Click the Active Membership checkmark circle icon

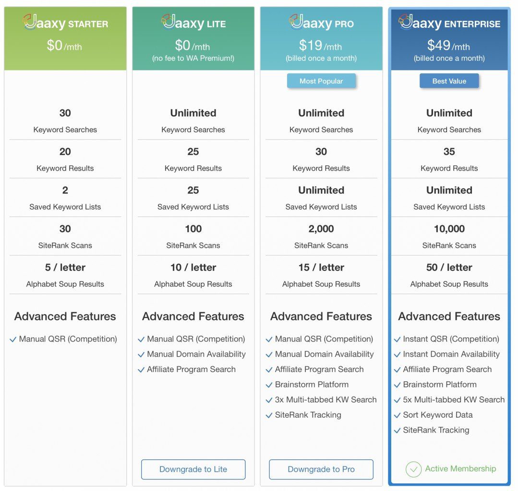coord(413,469)
